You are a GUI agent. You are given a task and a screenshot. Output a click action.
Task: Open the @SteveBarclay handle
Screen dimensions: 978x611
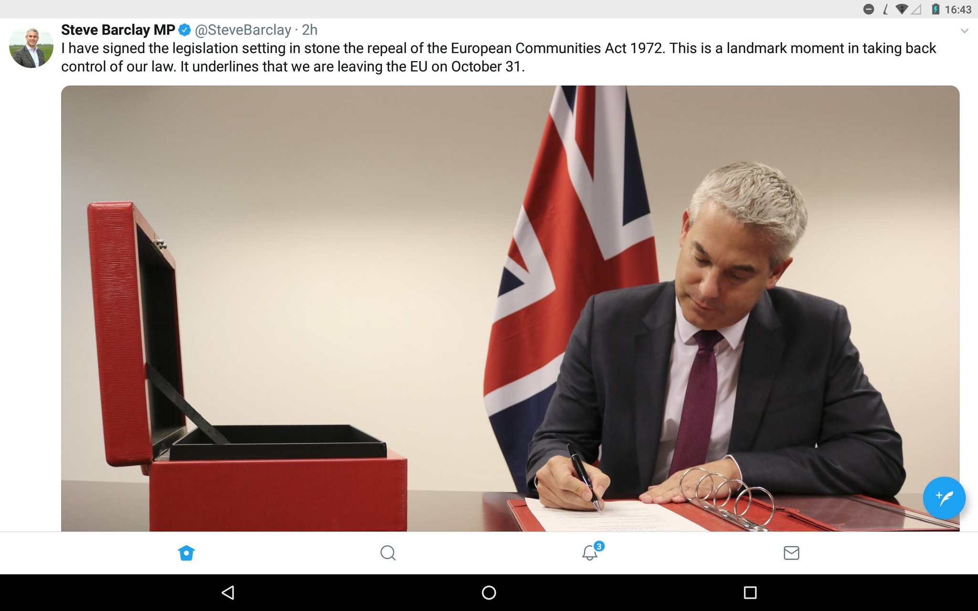click(243, 30)
